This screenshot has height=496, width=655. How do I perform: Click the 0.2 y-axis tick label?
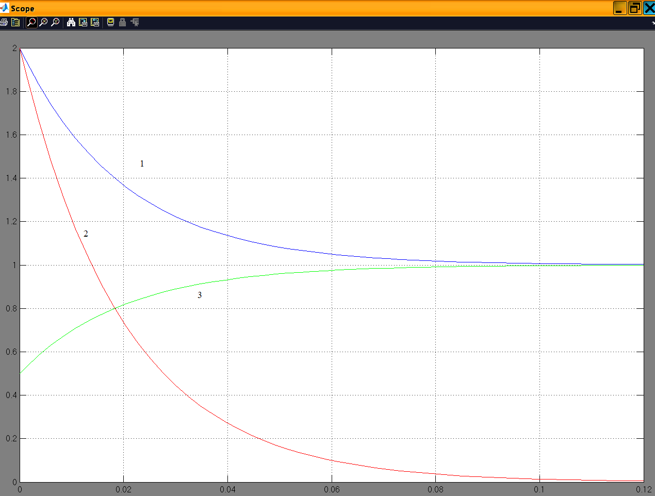11,438
